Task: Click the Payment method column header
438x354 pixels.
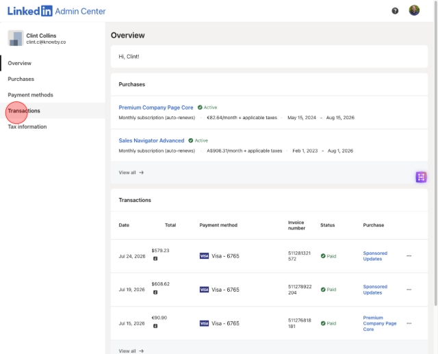Action: (x=218, y=225)
